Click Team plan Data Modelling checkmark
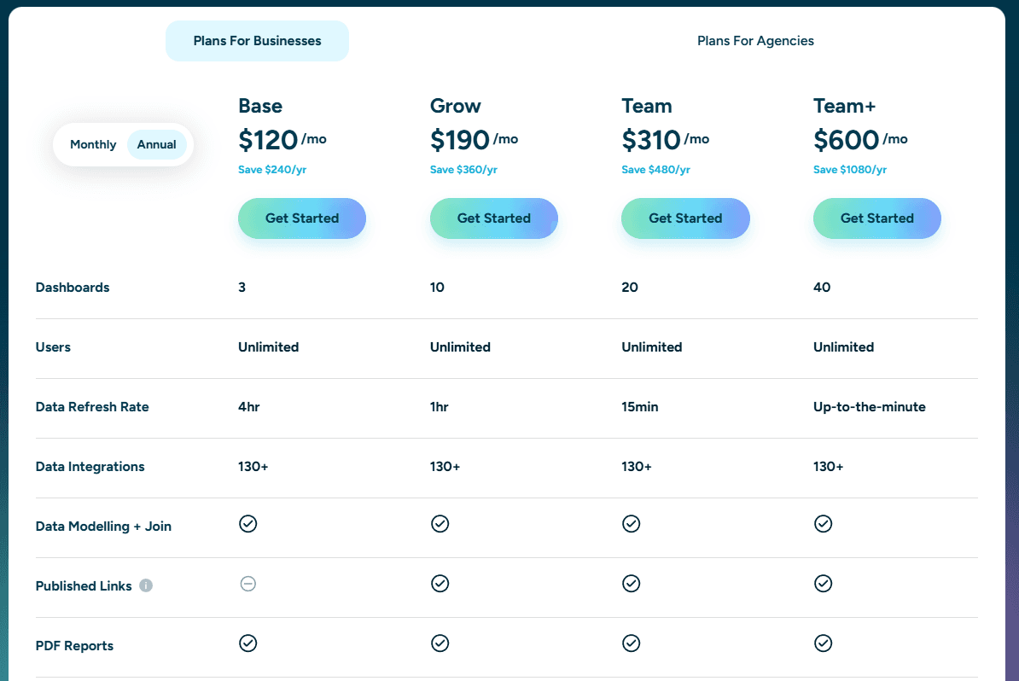1019x681 pixels. tap(631, 524)
